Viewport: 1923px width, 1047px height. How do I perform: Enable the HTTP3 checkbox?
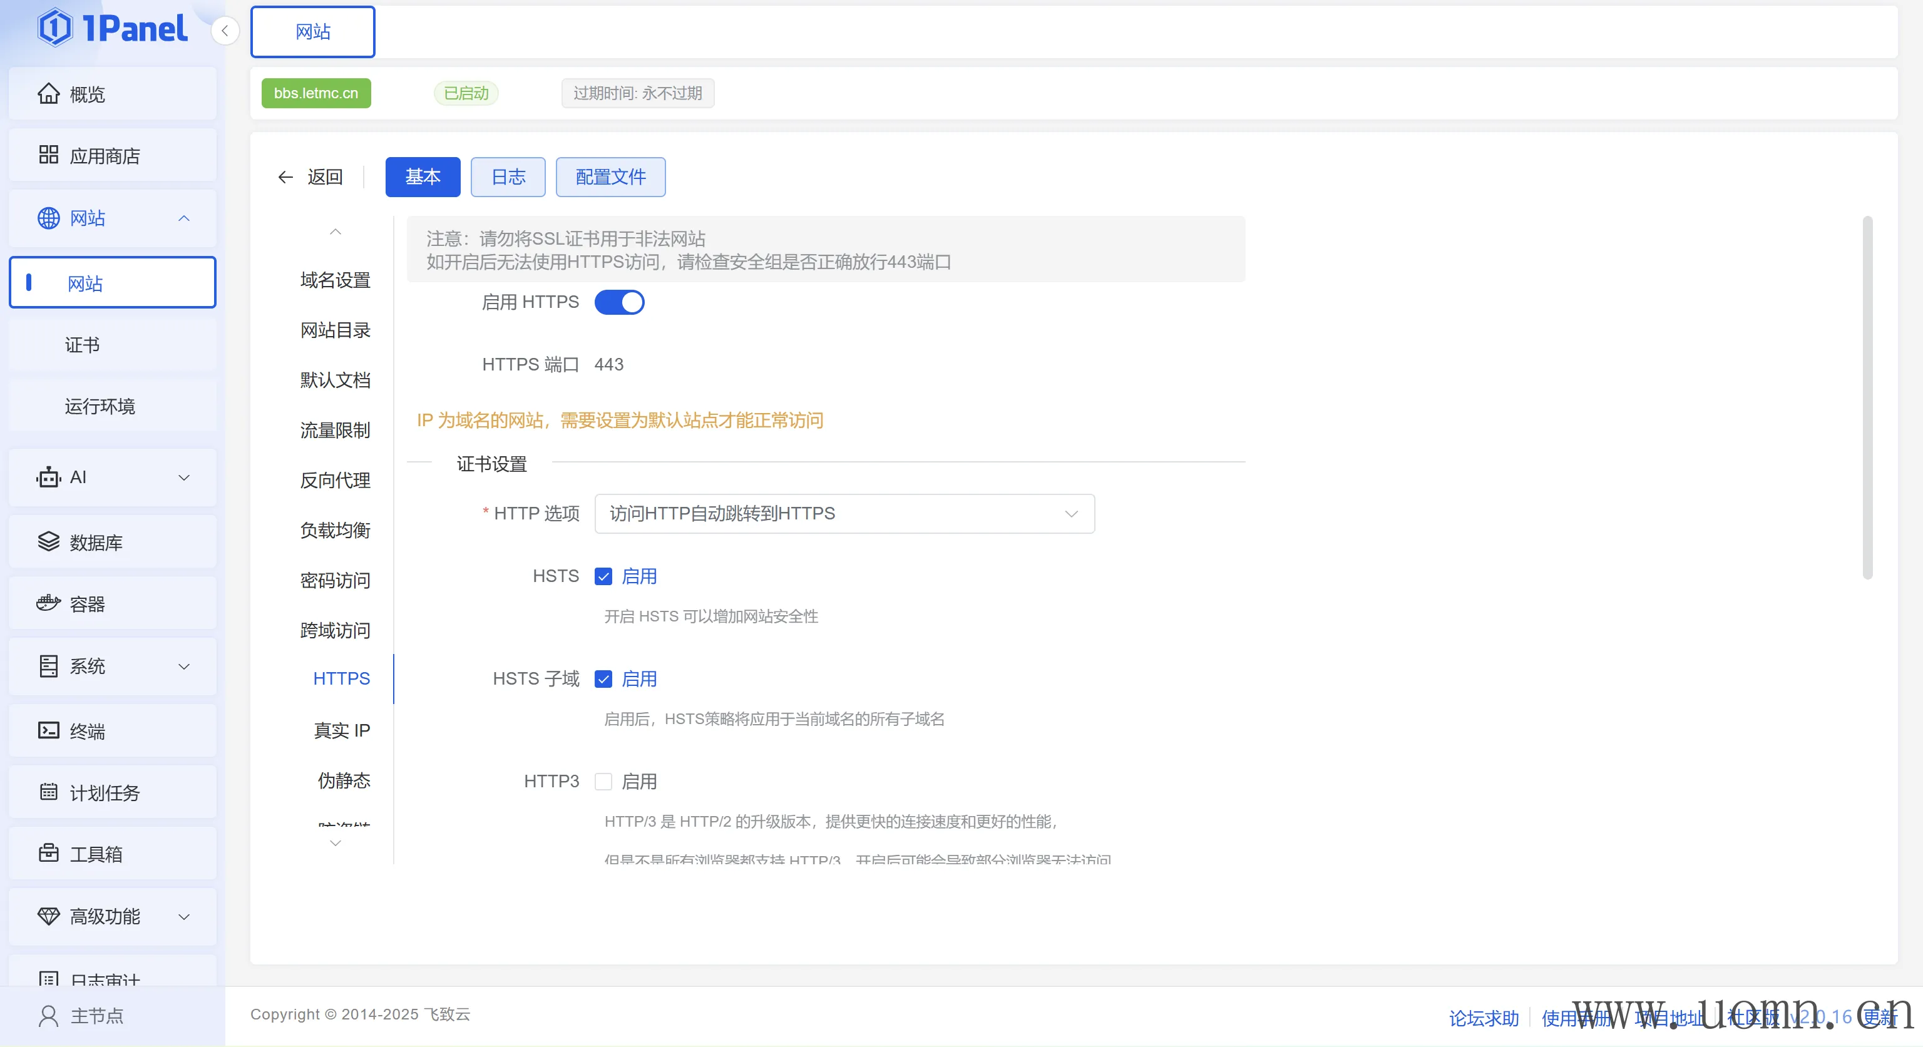point(603,781)
